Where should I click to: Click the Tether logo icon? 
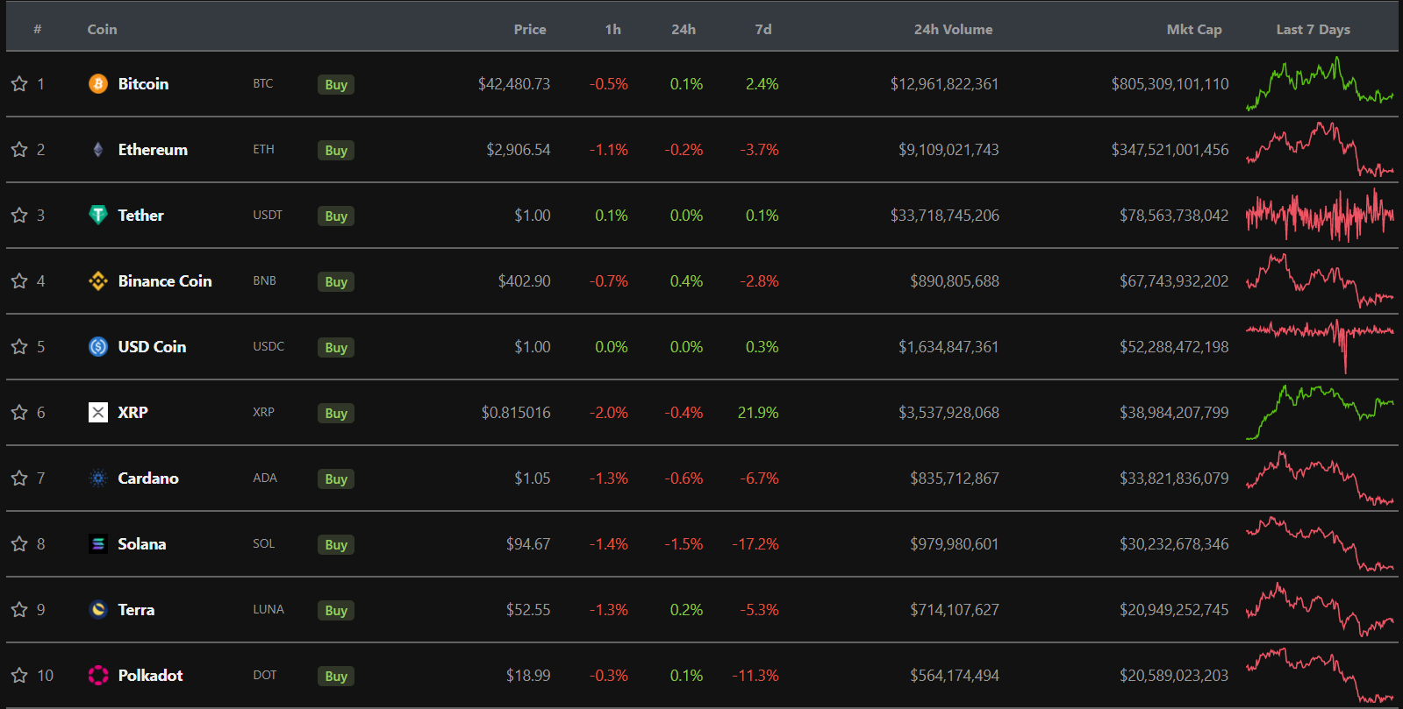pyautogui.click(x=98, y=215)
